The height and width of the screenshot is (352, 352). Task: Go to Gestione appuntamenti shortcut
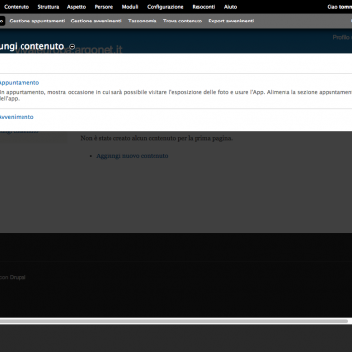pos(37,21)
